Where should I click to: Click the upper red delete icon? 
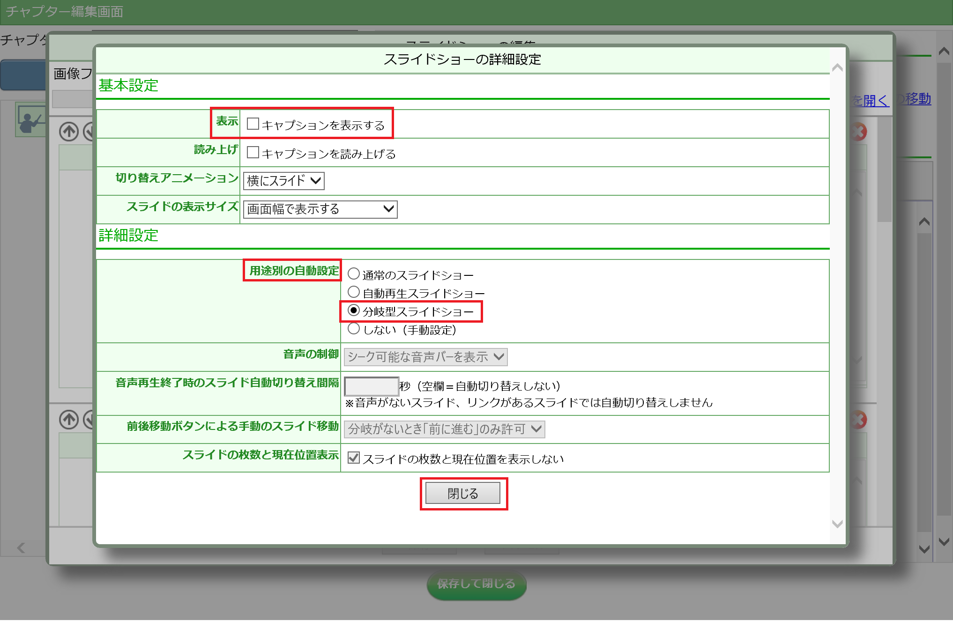coord(859,132)
